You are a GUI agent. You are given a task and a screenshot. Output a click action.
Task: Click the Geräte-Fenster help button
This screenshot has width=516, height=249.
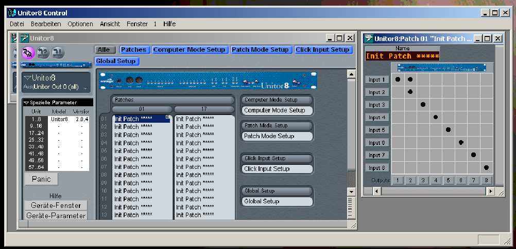point(56,205)
